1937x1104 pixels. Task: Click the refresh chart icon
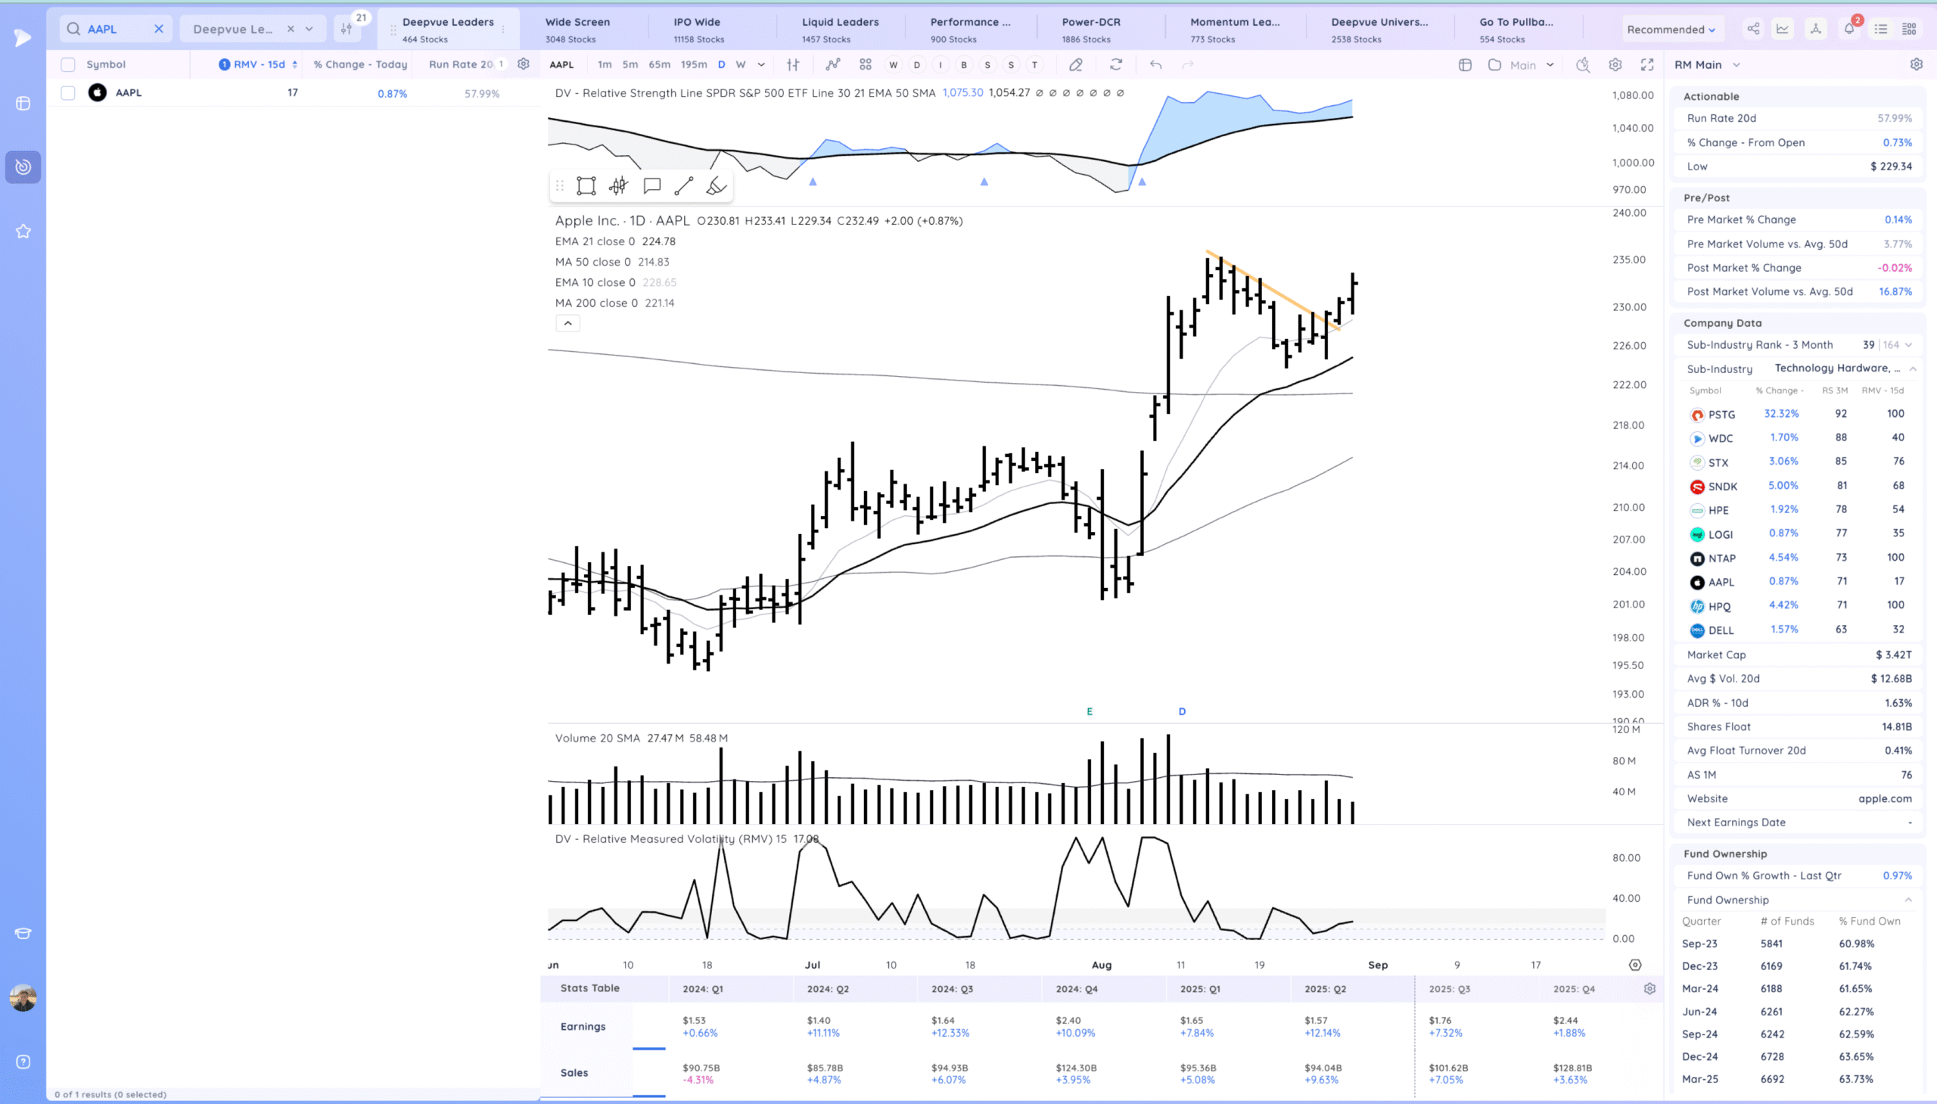1116,65
